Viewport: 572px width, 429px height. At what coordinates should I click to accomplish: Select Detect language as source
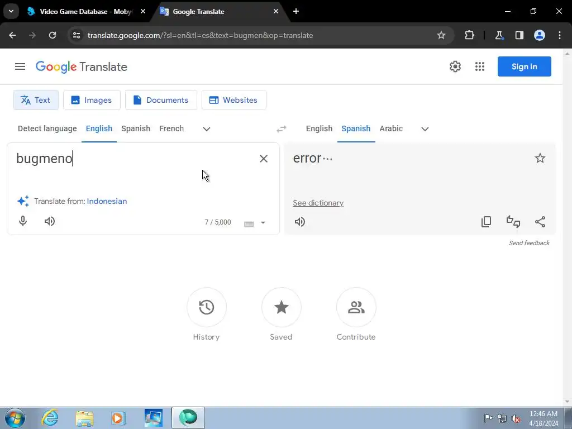(x=47, y=129)
